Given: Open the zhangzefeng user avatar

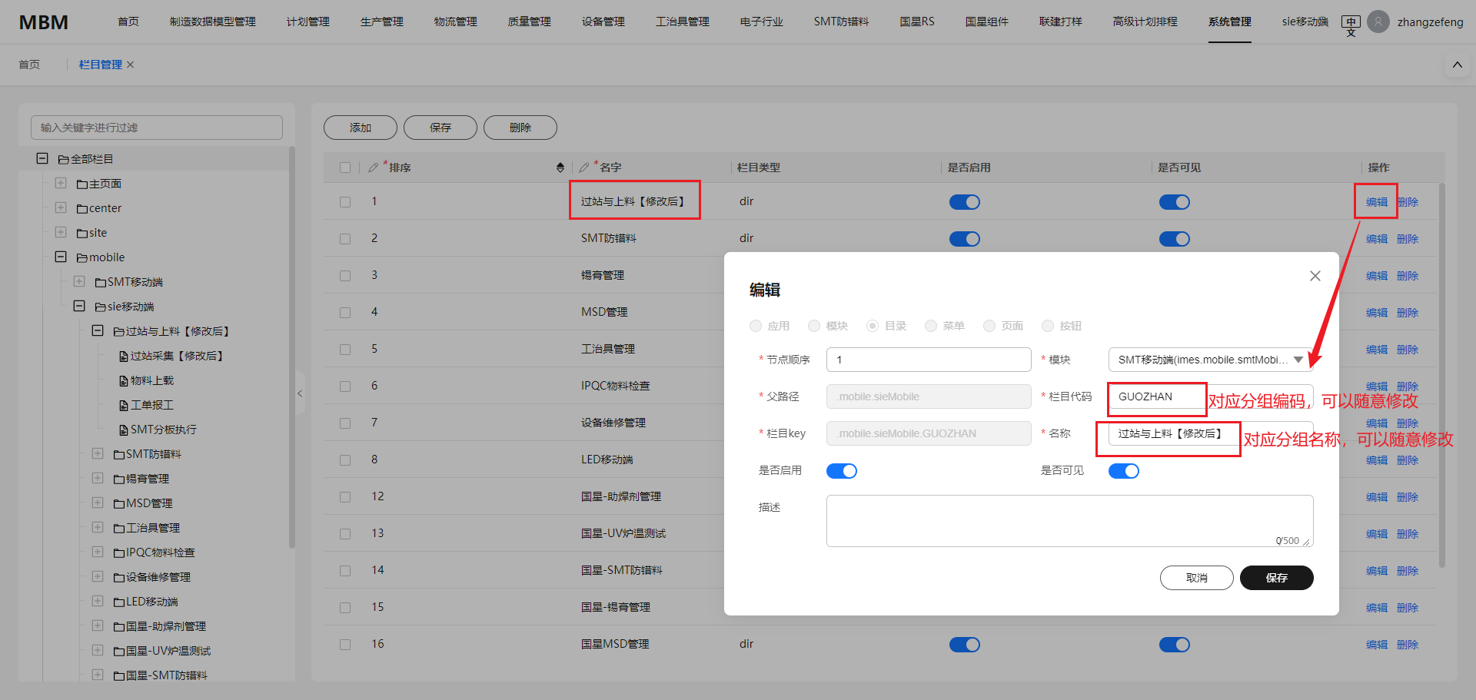Looking at the screenshot, I should coord(1378,22).
